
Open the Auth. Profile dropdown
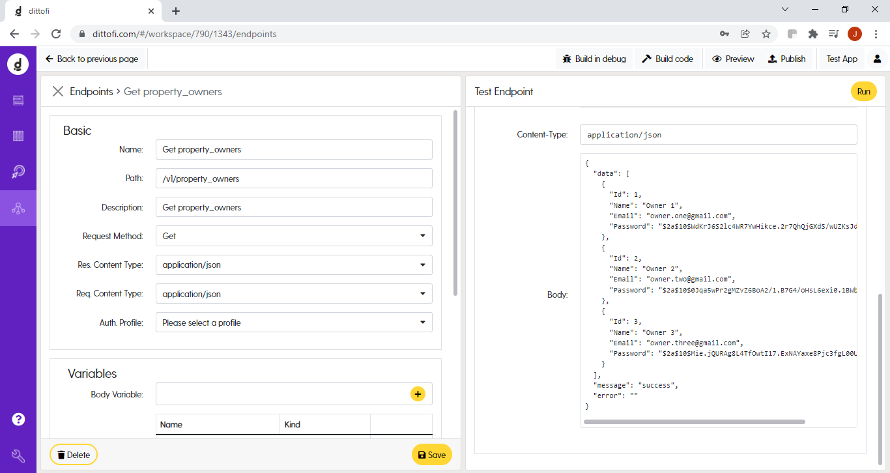pos(294,322)
